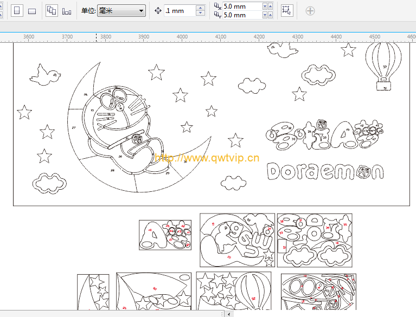Select the Doraemon text outline
The image size is (416, 317).
(x=325, y=171)
